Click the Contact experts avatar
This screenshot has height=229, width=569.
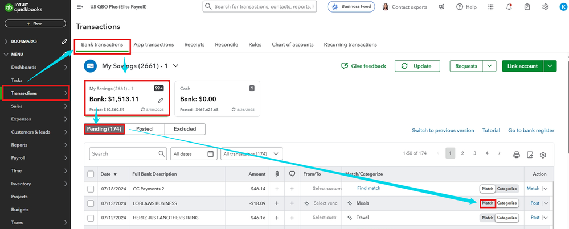click(x=386, y=6)
